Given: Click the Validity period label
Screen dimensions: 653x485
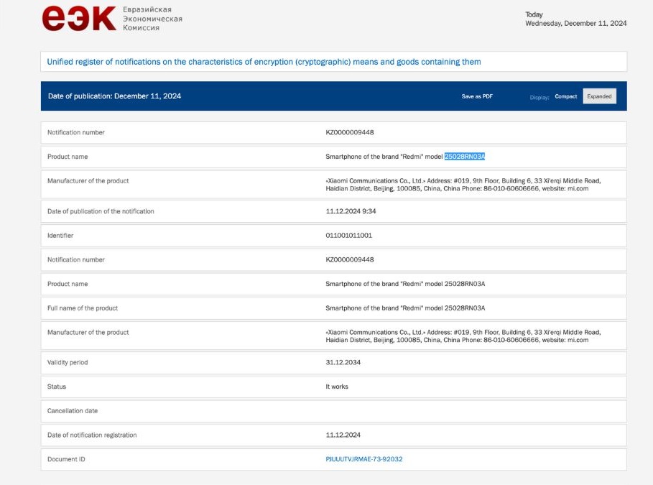Looking at the screenshot, I should [x=68, y=363].
